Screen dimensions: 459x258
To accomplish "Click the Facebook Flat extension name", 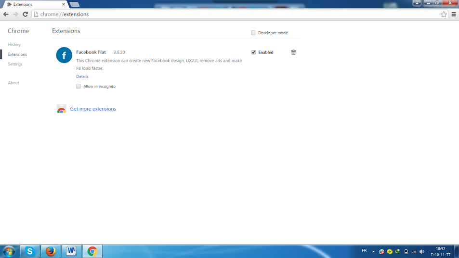I will click(91, 52).
